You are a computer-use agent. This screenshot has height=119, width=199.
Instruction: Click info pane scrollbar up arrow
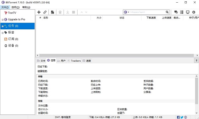pyautogui.click(x=196, y=76)
